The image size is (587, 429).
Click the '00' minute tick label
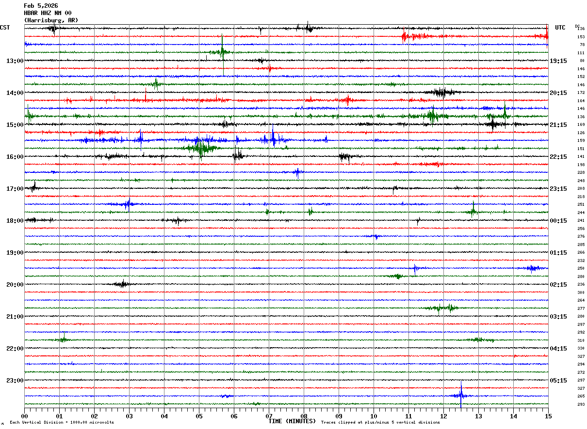point(24,416)
